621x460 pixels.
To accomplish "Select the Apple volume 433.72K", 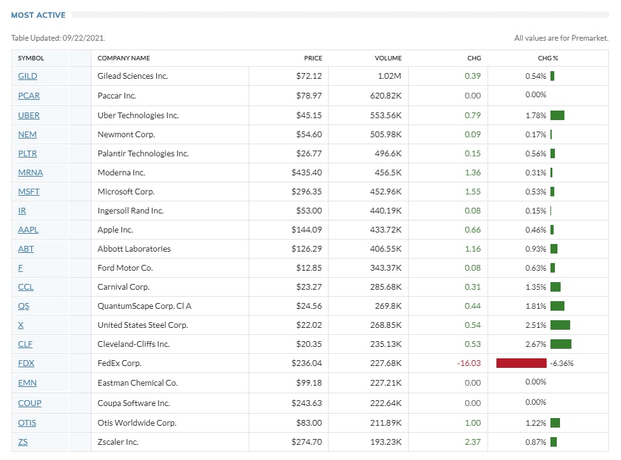I will 386,229.
